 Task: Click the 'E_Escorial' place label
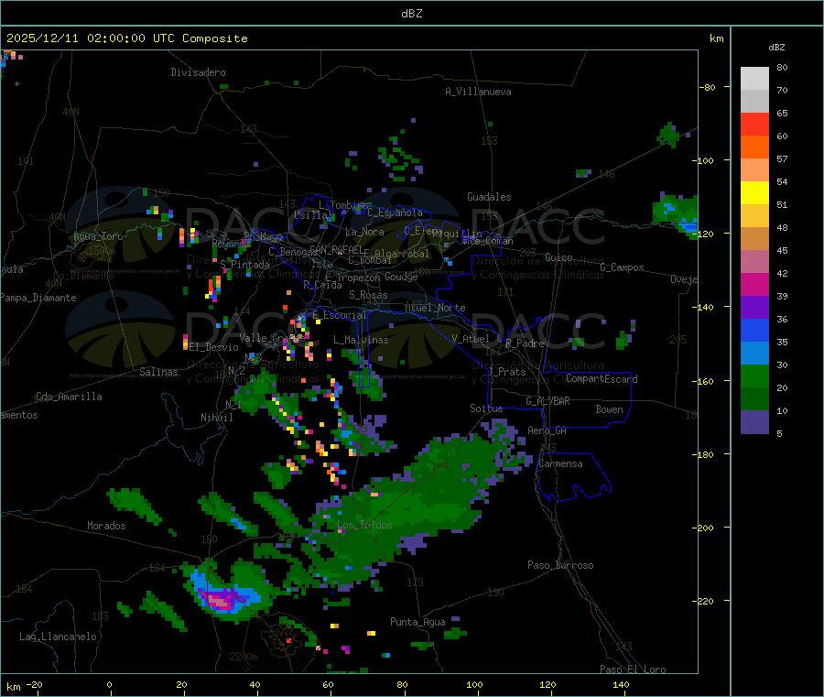(x=340, y=315)
